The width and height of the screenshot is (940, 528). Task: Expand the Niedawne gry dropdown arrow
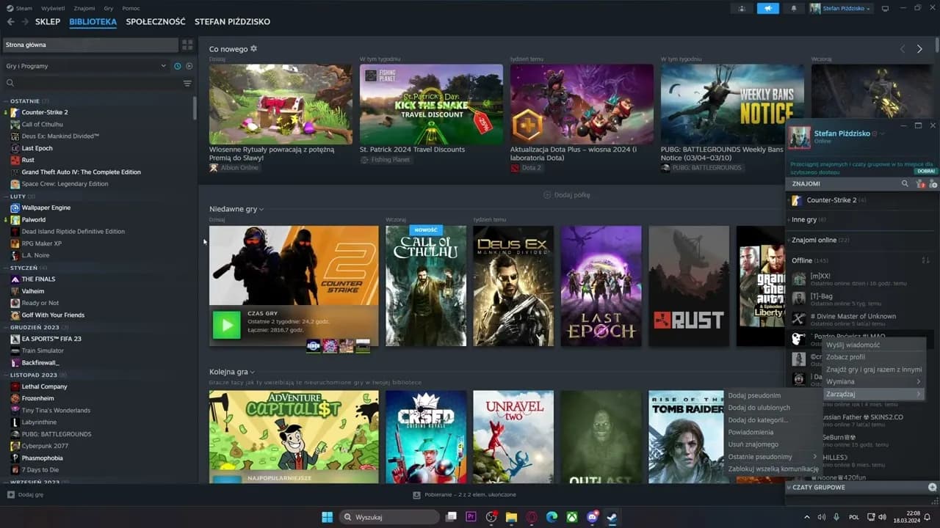pyautogui.click(x=261, y=209)
